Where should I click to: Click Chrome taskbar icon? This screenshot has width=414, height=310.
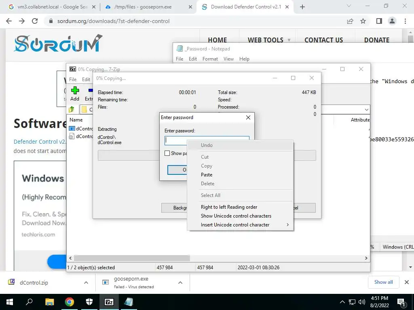click(70, 302)
